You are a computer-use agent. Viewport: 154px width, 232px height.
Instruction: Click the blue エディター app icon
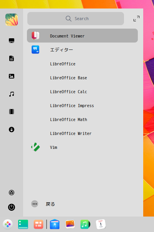pos(35,49)
